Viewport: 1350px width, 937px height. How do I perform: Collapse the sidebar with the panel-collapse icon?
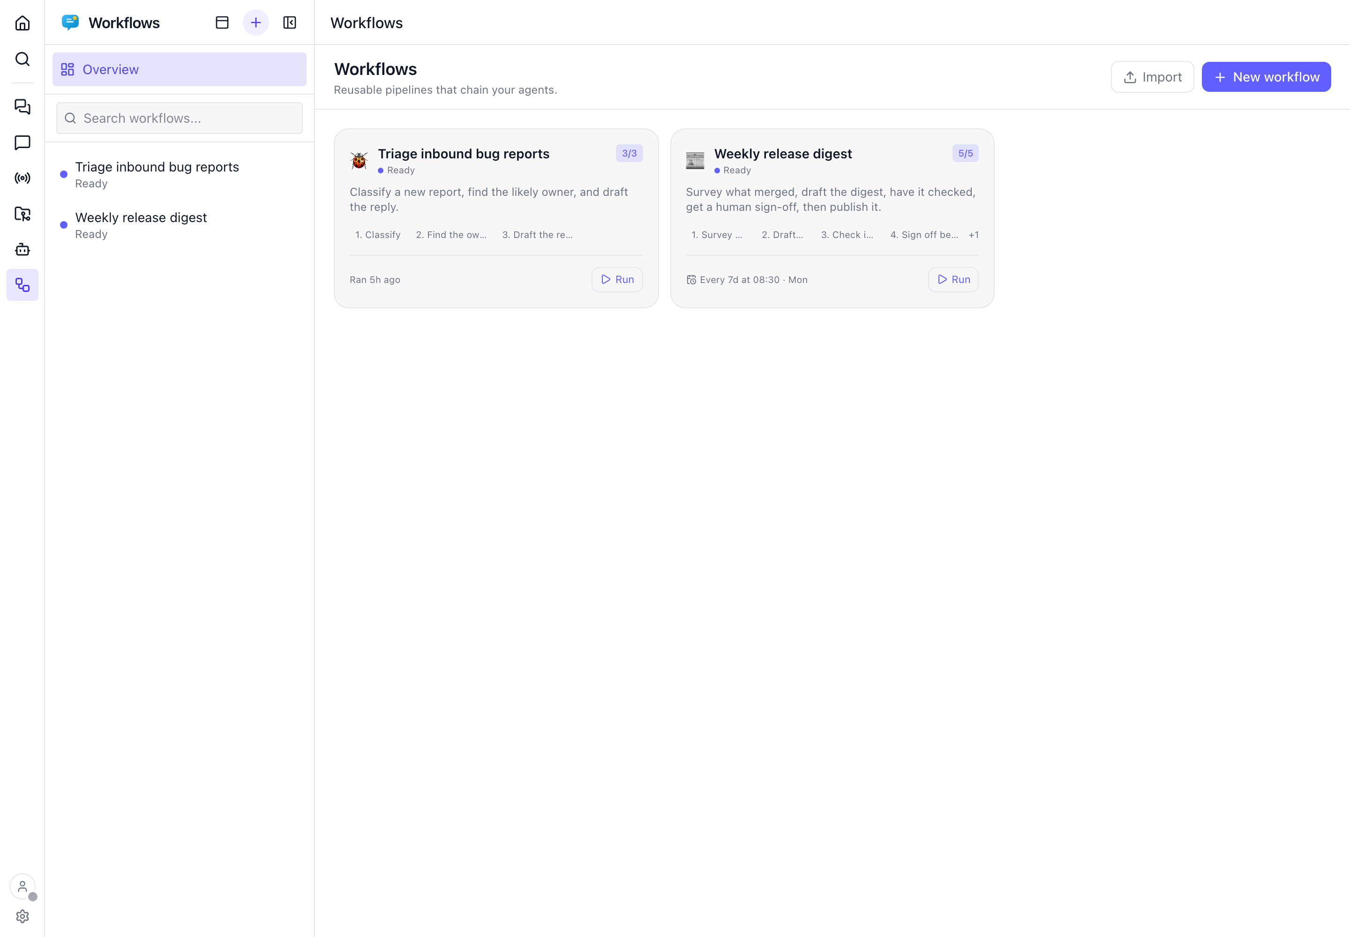[290, 22]
